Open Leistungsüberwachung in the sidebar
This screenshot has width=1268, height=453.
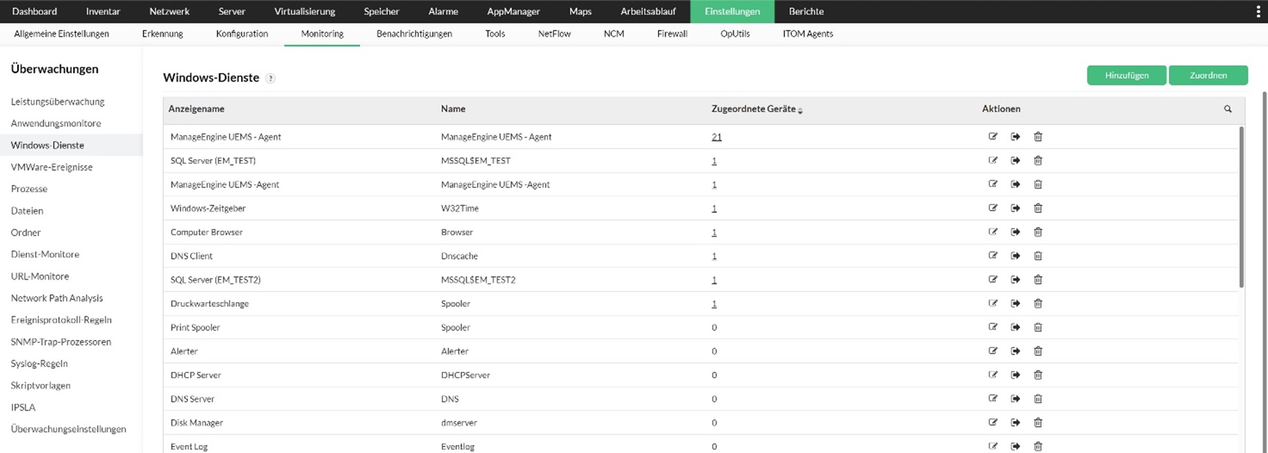pos(58,101)
